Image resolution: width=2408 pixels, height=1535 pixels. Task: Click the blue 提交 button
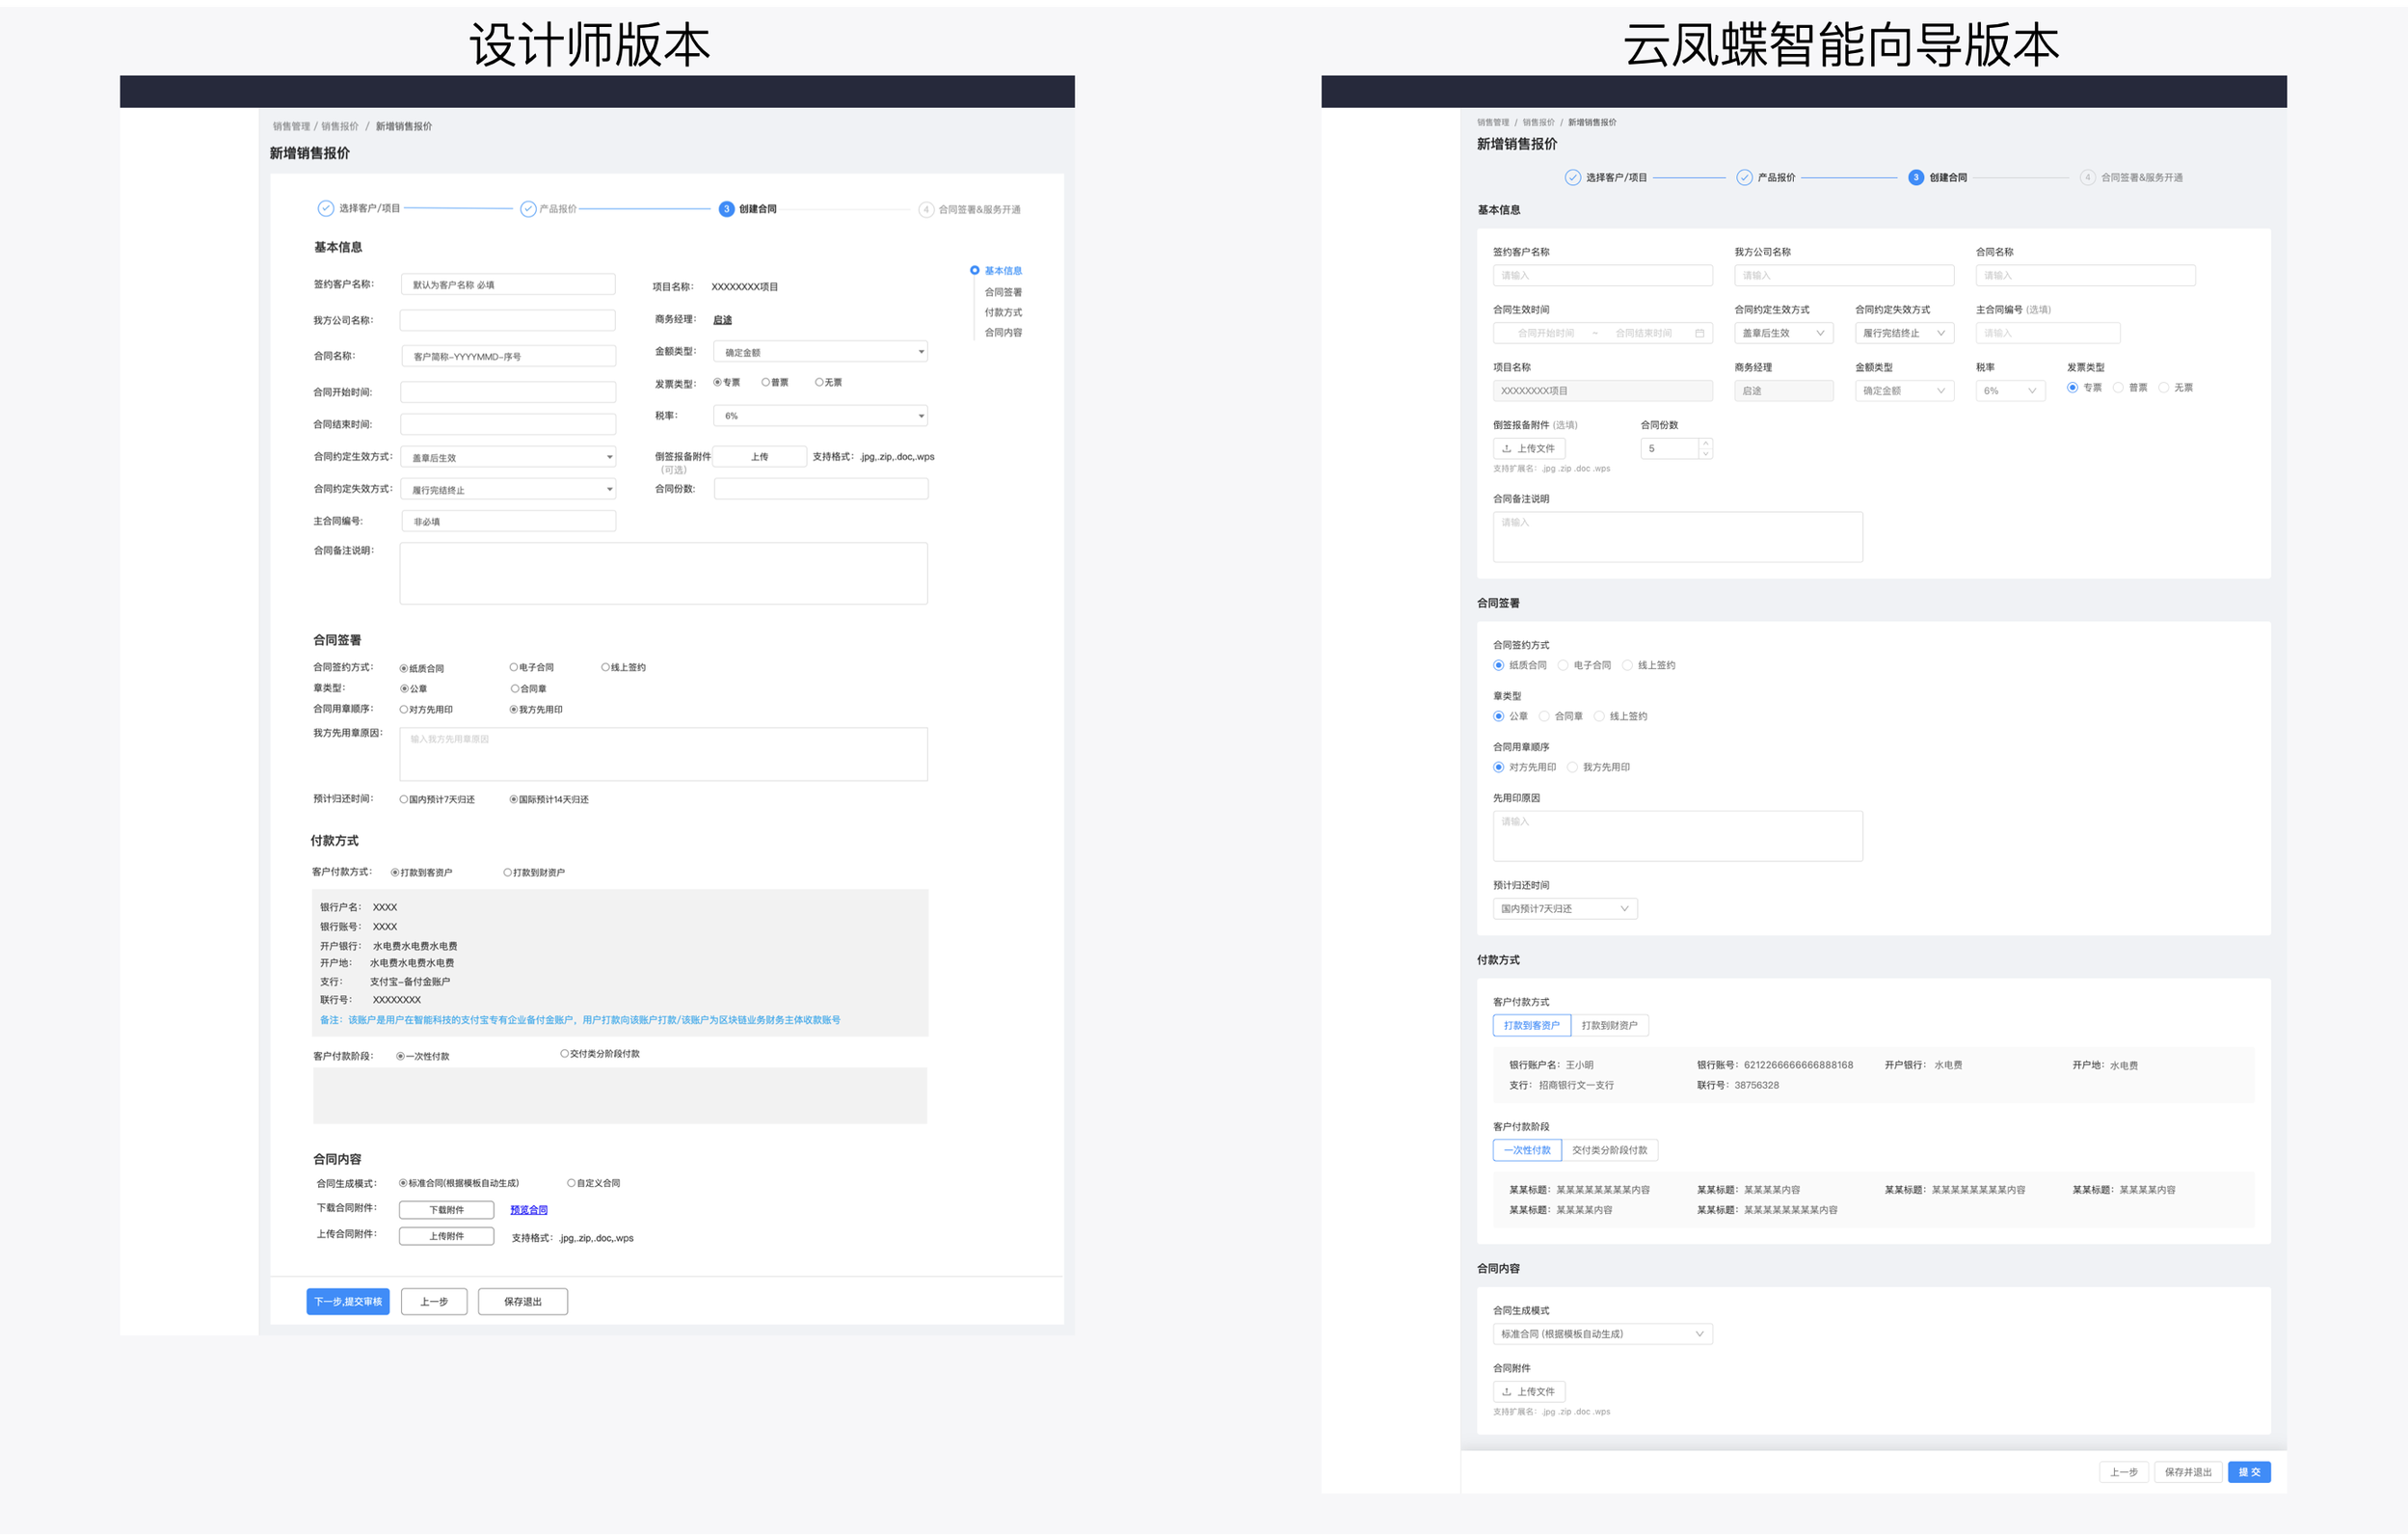[x=2248, y=1472]
